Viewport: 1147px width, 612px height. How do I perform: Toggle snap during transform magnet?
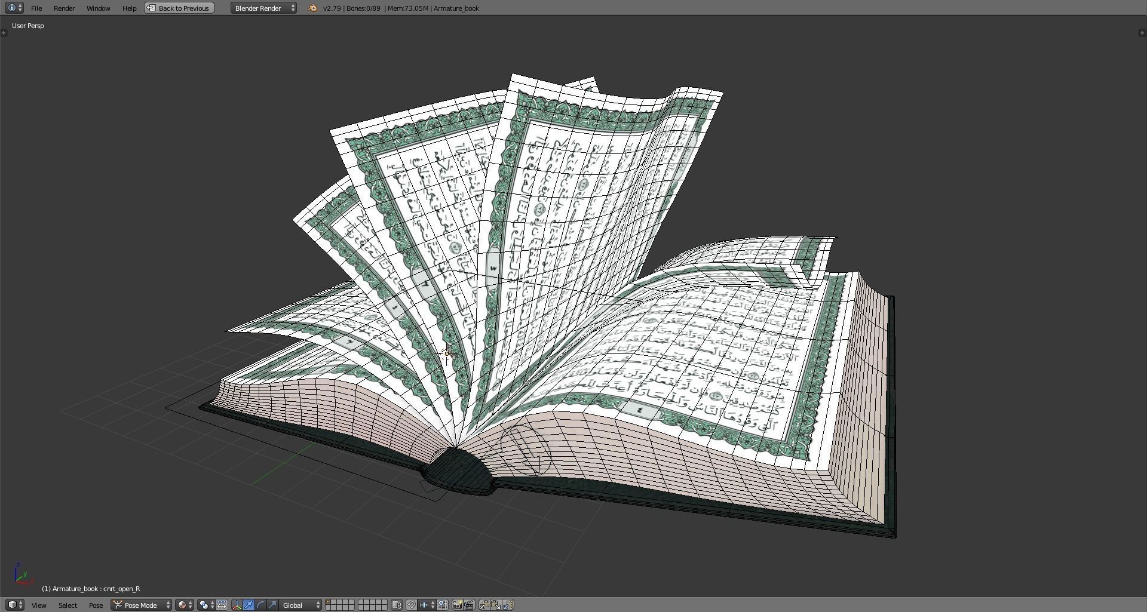411,605
